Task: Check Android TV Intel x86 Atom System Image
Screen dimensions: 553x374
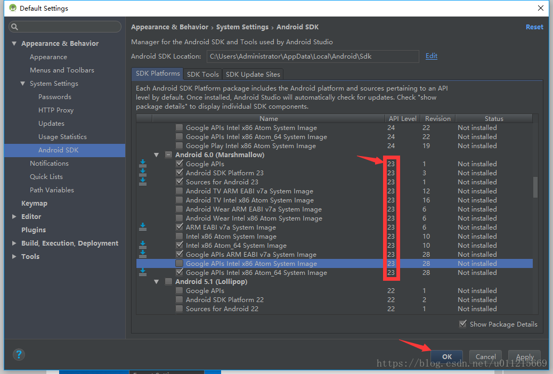Action: point(180,200)
